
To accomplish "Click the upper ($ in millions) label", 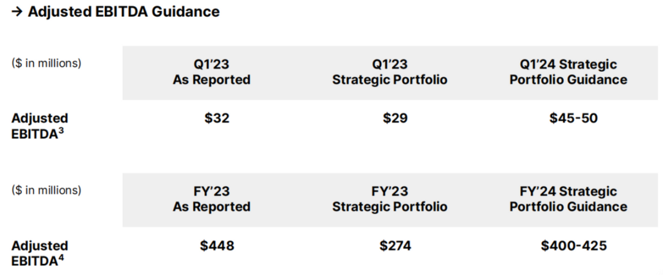I will tap(46, 63).
